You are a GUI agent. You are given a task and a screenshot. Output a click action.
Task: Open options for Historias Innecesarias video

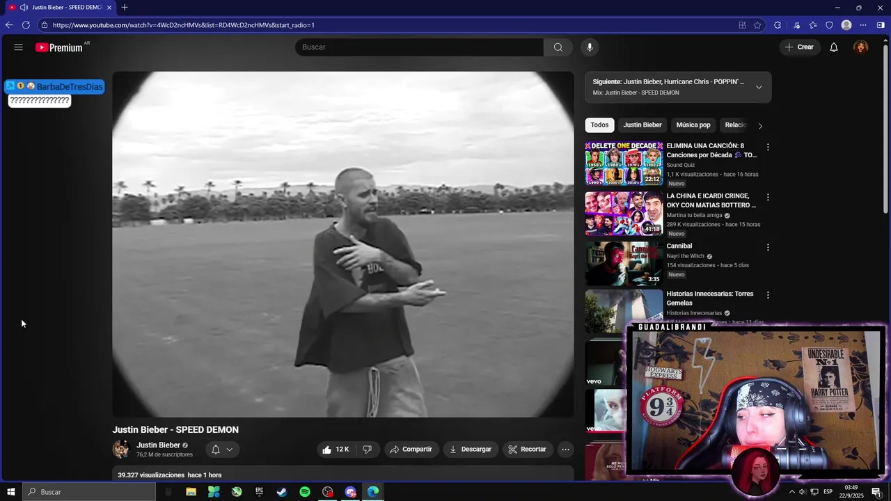[x=768, y=295]
